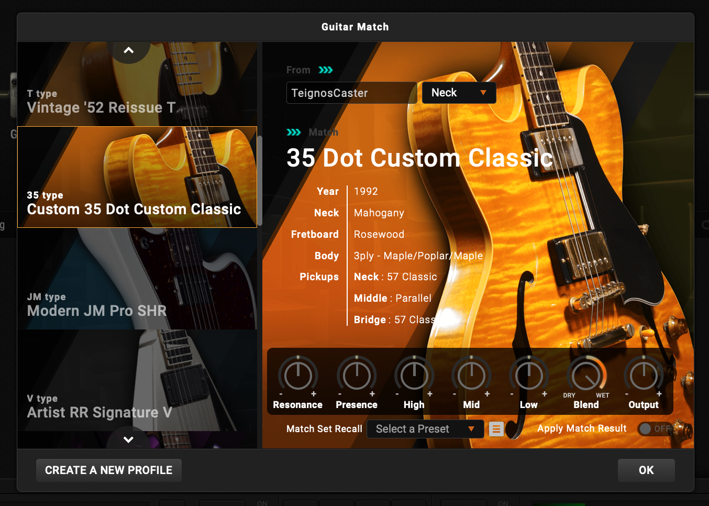Image resolution: width=709 pixels, height=506 pixels.
Task: Open the preset list icon
Action: [496, 428]
